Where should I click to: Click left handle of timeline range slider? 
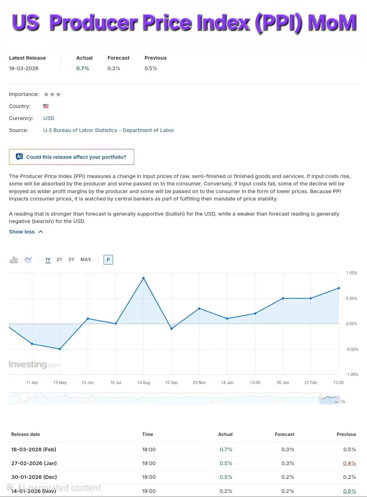pyautogui.click(x=320, y=399)
